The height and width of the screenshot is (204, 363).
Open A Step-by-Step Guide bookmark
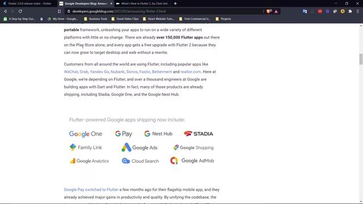click(19, 19)
